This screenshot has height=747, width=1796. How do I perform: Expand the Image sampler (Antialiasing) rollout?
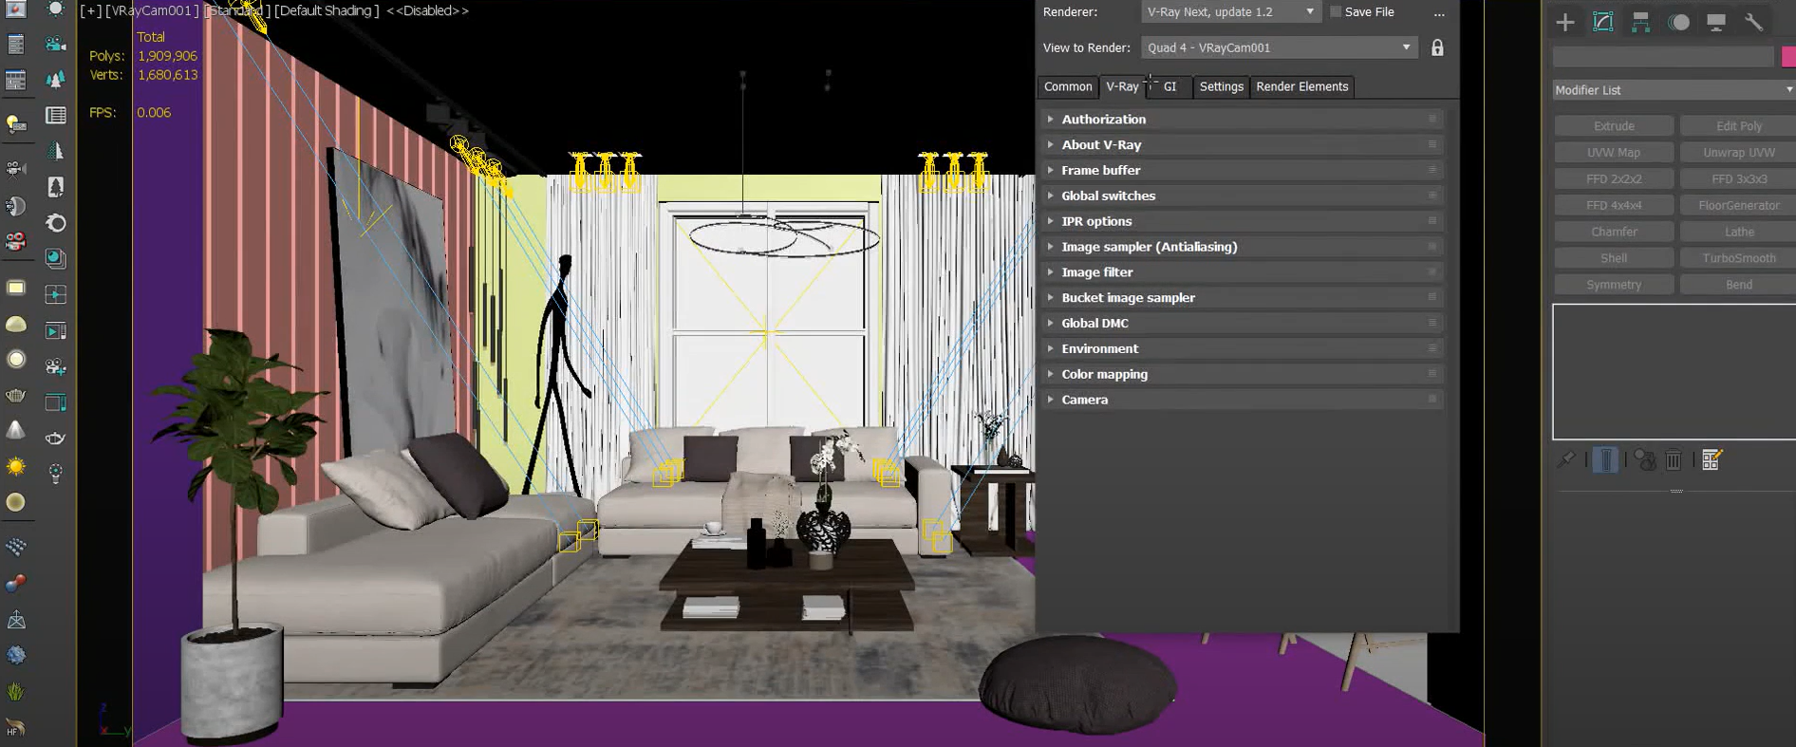coord(1149,247)
